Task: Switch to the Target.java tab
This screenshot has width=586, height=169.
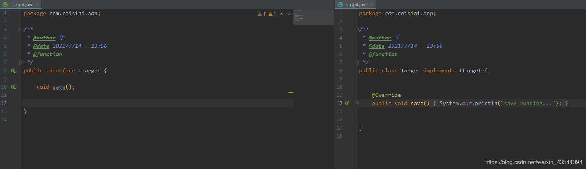Action: (356, 5)
